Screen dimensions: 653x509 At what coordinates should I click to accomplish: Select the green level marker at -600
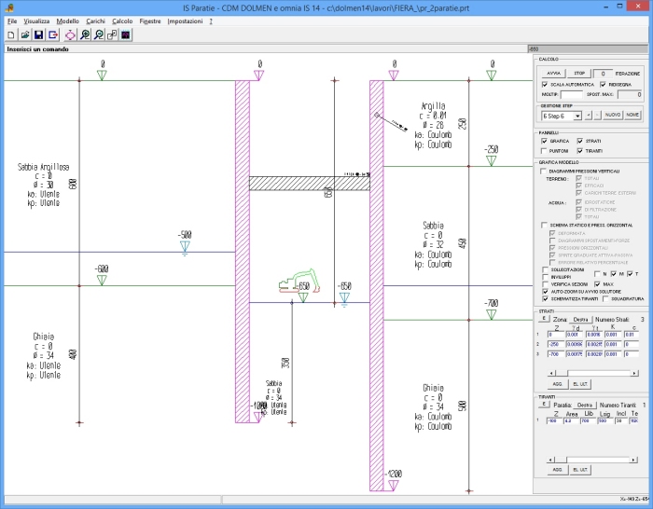(x=102, y=280)
